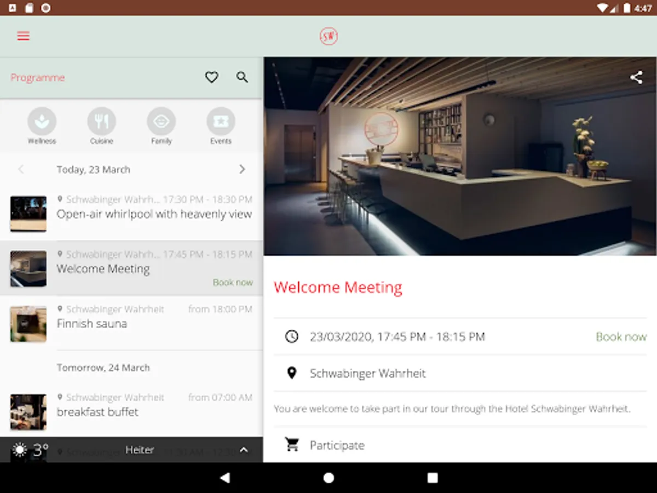Click the event date 23/03/2020 row
The image size is (657, 493).
tap(460, 336)
